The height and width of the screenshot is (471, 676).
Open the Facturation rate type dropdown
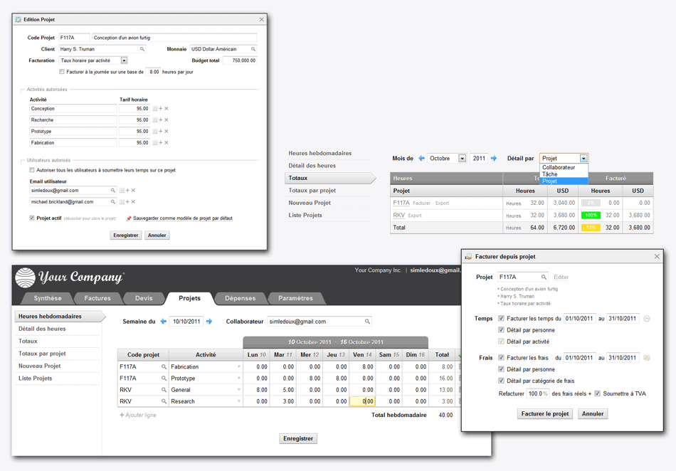click(124, 61)
